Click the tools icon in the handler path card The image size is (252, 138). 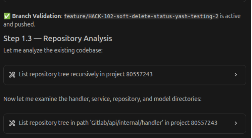click(x=12, y=123)
